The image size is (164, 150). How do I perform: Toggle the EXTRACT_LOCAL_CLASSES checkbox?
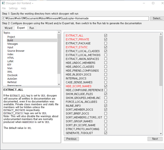coord(106,51)
